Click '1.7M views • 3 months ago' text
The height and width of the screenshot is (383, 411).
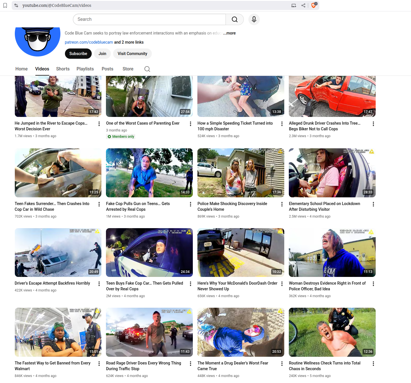(36, 136)
